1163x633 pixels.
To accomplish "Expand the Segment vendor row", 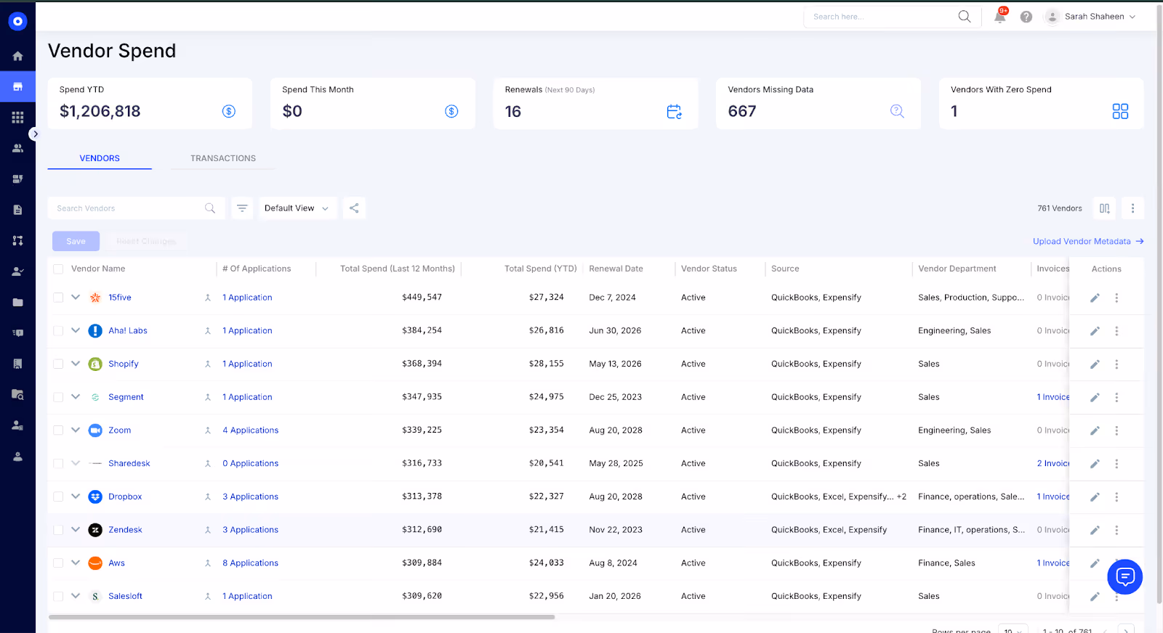I will (76, 396).
